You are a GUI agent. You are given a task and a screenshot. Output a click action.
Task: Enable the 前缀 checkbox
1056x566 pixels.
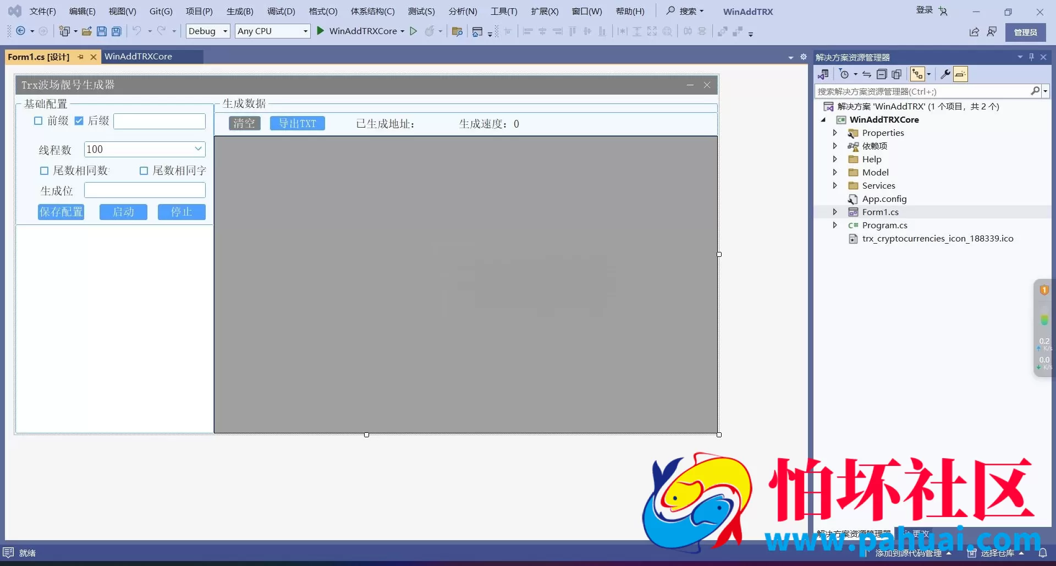coord(38,121)
